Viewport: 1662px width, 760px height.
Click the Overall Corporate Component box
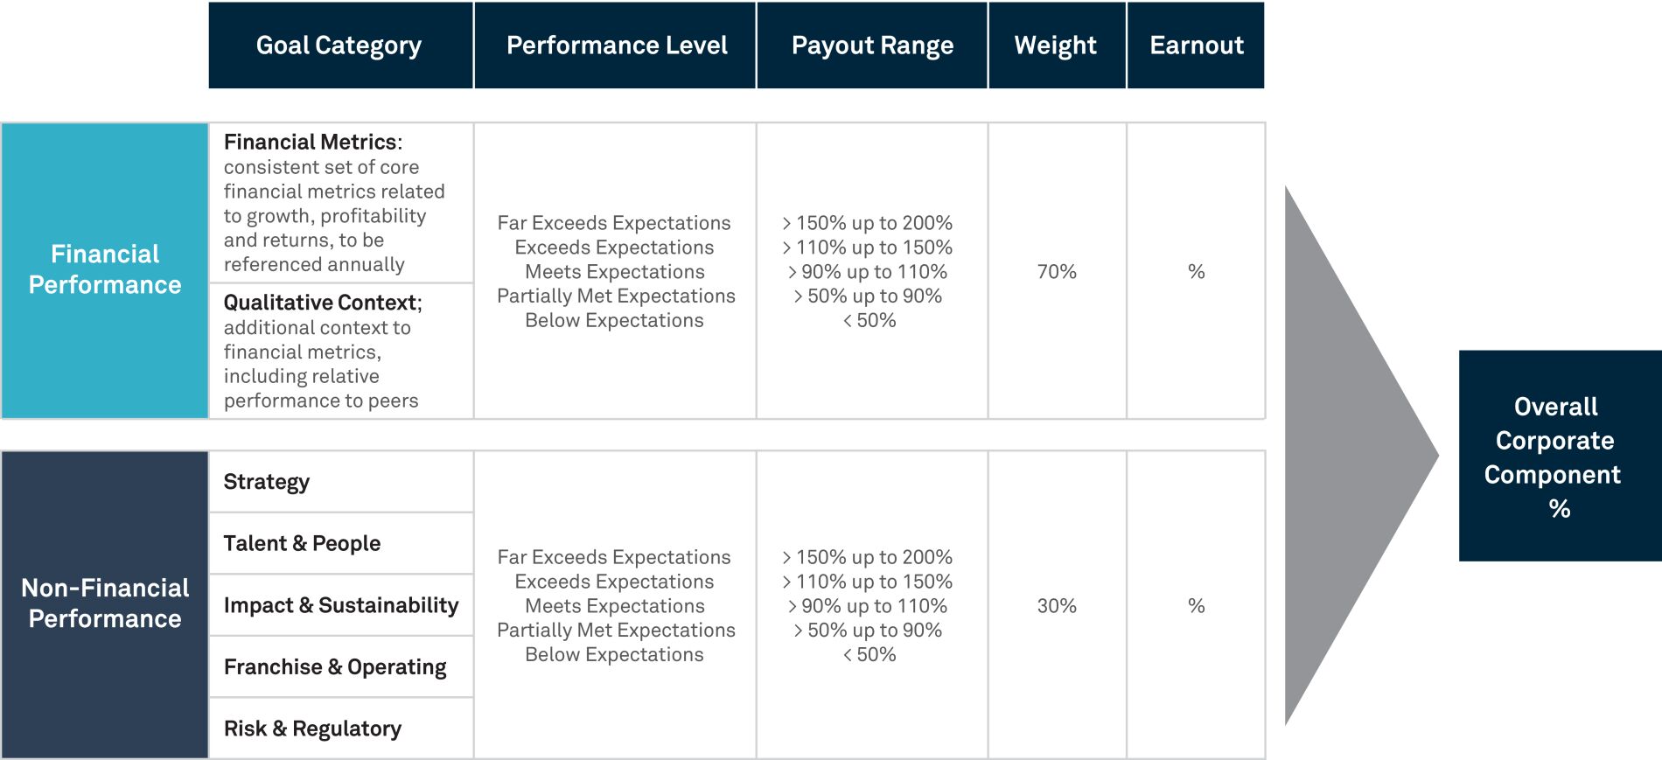pyautogui.click(x=1559, y=456)
